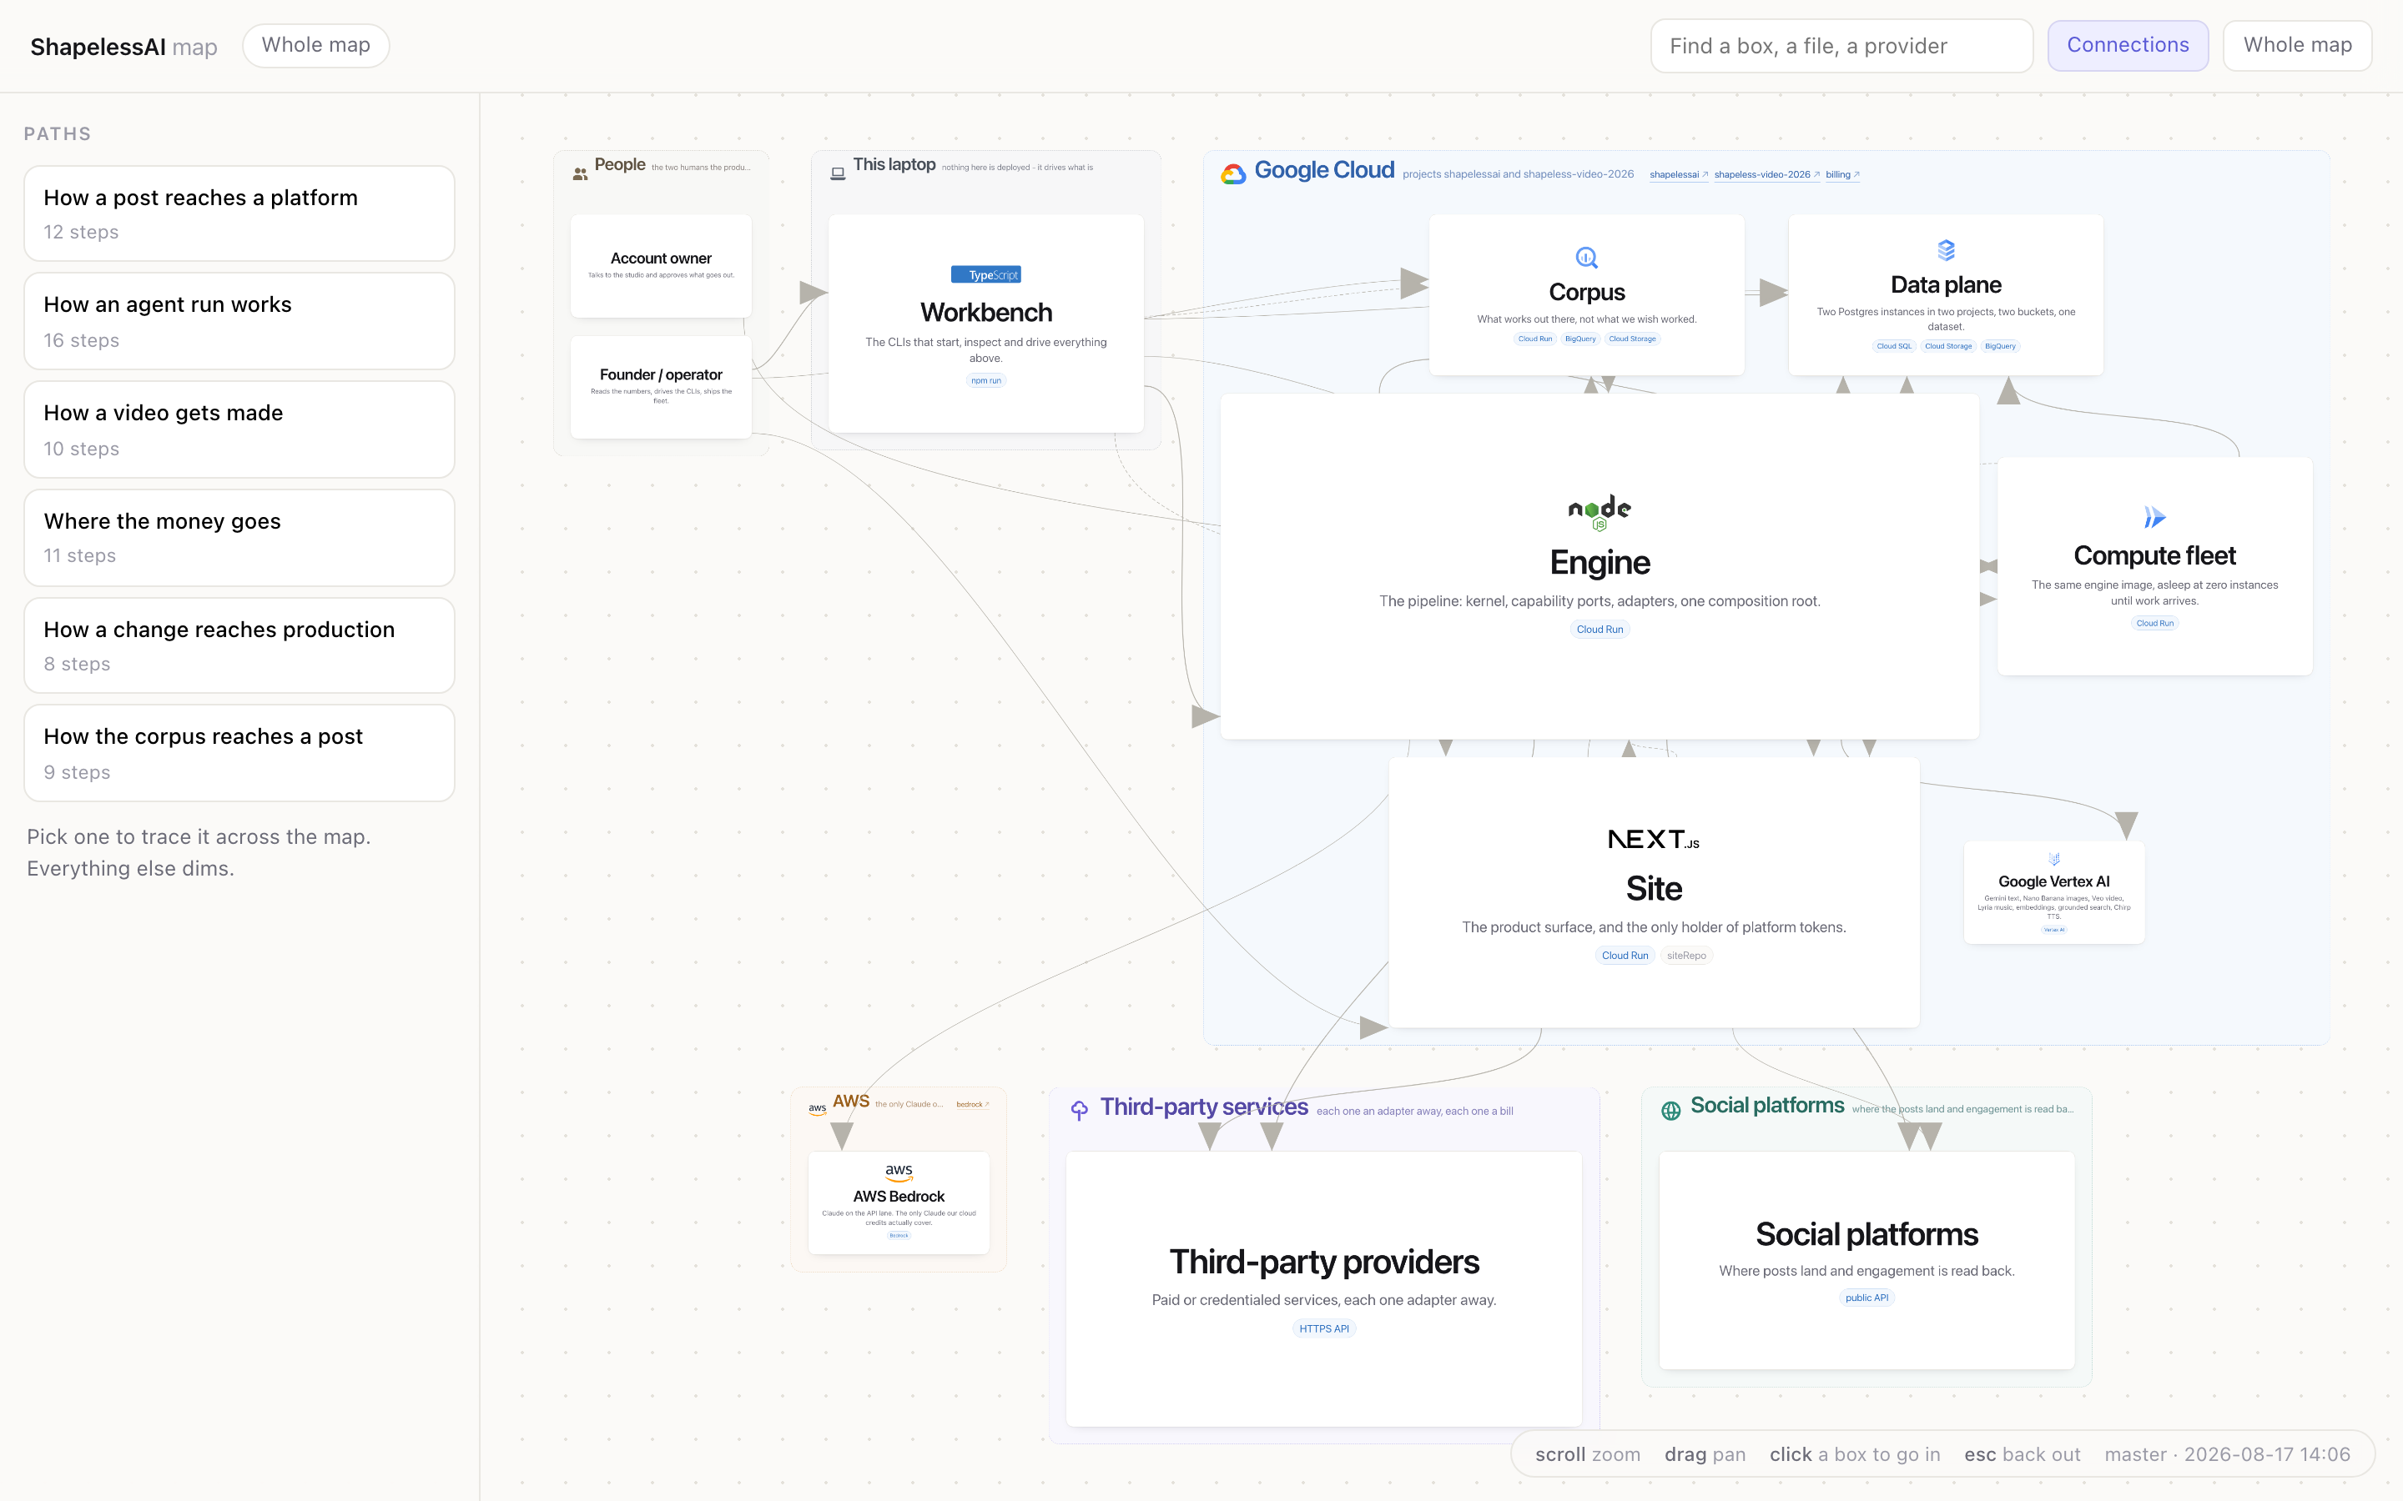Image resolution: width=2403 pixels, height=1501 pixels.
Task: Click the Node.js logo in the Engine card
Action: click(x=1599, y=511)
